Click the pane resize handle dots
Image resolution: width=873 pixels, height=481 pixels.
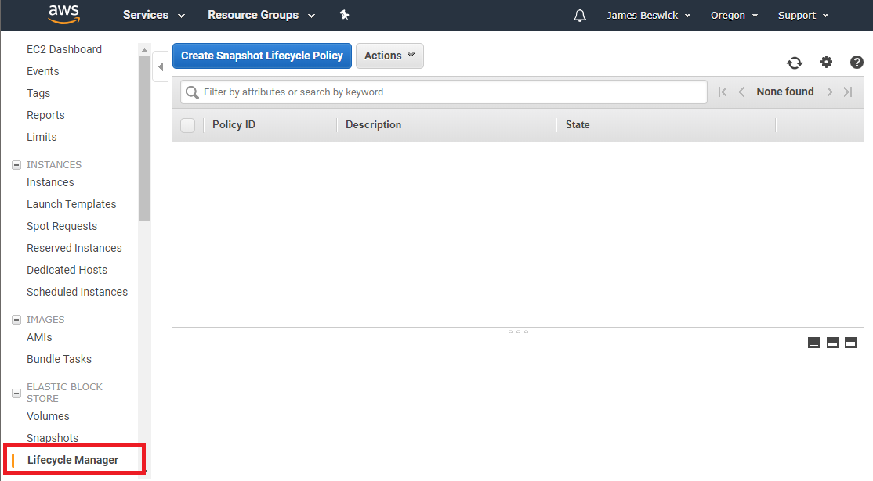coord(518,332)
